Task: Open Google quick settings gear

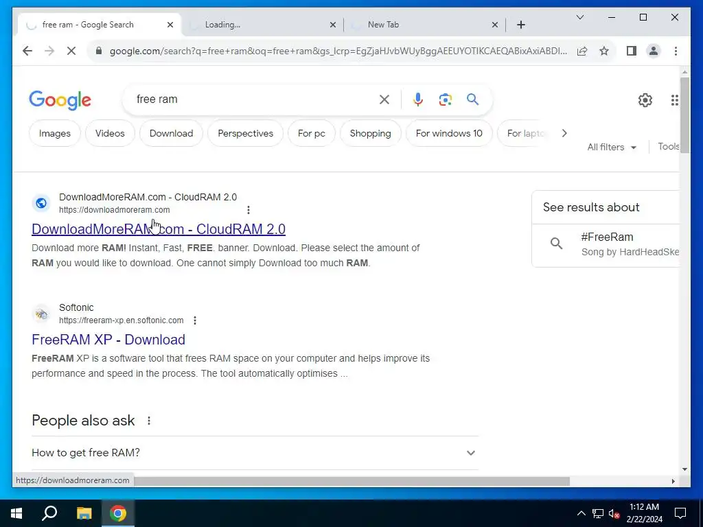Action: pyautogui.click(x=645, y=100)
